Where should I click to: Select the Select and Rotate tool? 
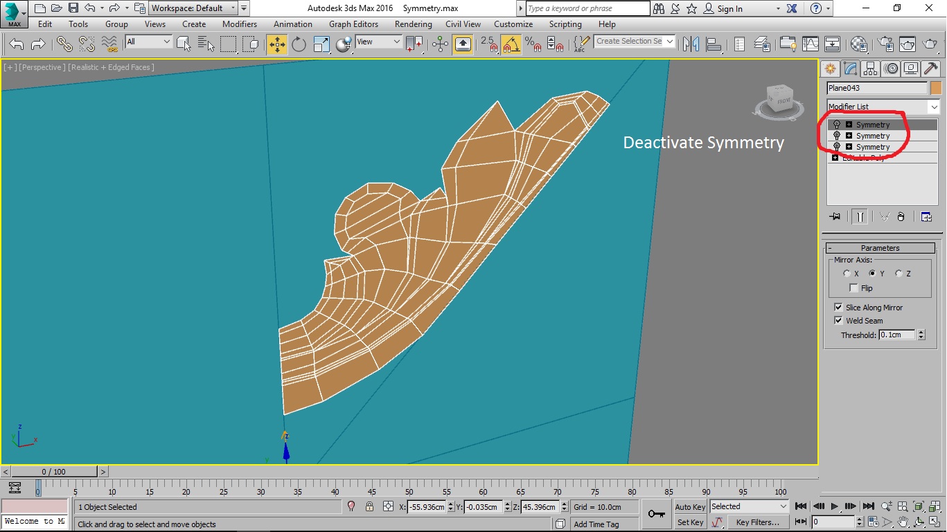[x=299, y=45]
